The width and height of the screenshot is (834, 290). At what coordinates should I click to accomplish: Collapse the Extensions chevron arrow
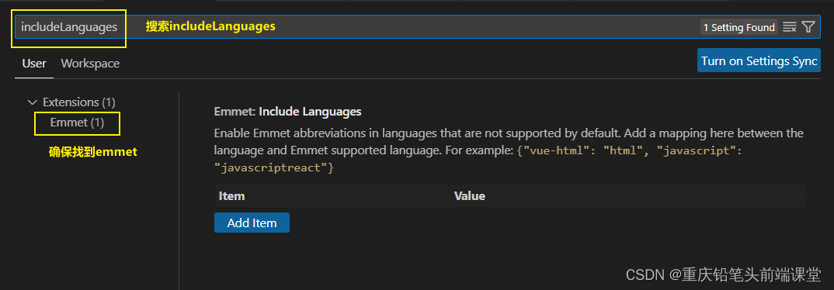point(33,102)
